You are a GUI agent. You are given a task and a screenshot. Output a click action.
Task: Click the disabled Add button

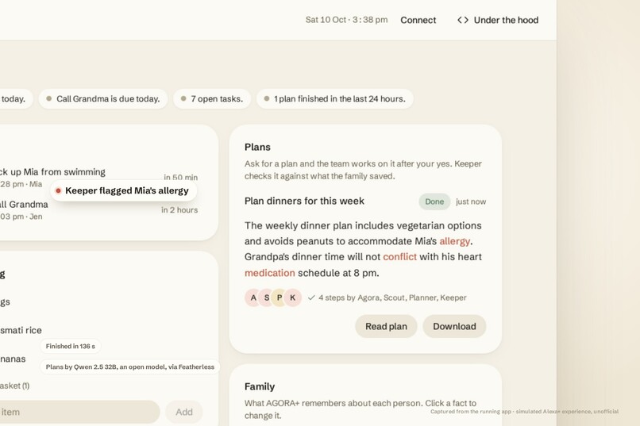(184, 412)
